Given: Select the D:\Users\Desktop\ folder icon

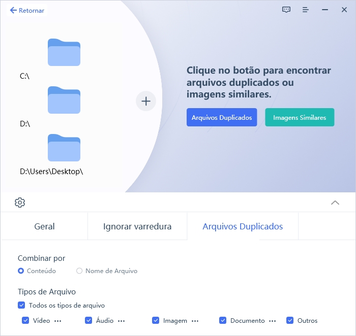Looking at the screenshot, I should (x=64, y=148).
